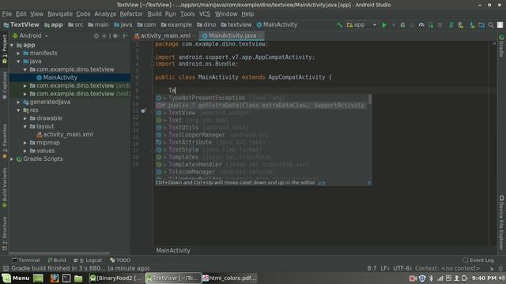Open the Navigate menu
The width and height of the screenshot is (506, 284).
click(60, 14)
